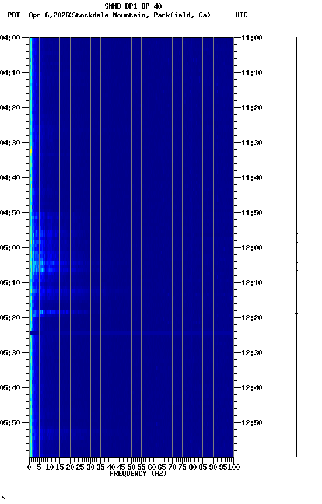Click the '04:50' PDT time label

pos(10,213)
